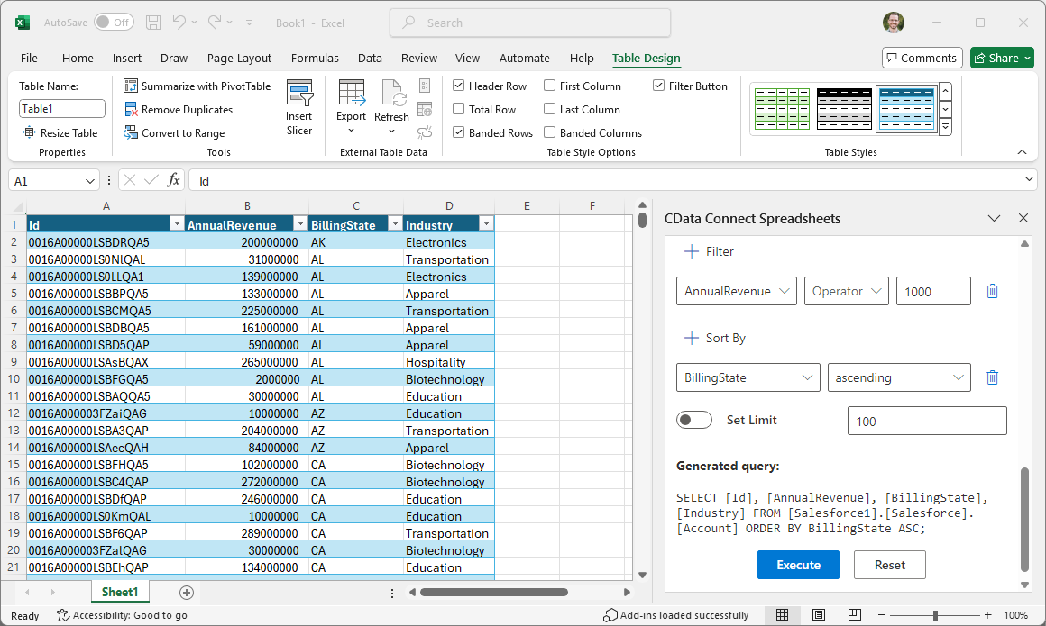
Task: Click the Convert to Range icon
Action: click(x=132, y=132)
